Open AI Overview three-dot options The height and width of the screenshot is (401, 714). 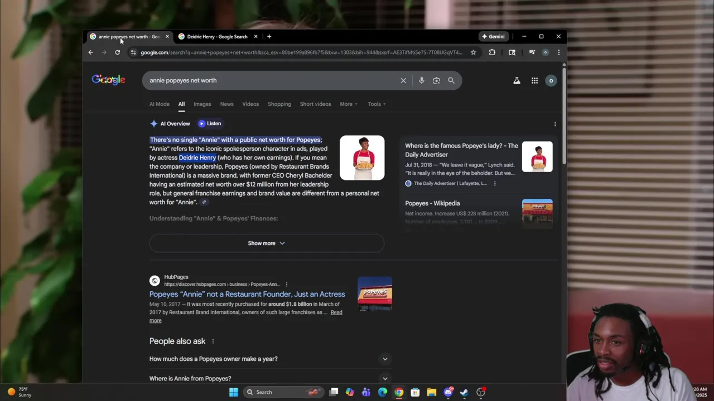554,124
